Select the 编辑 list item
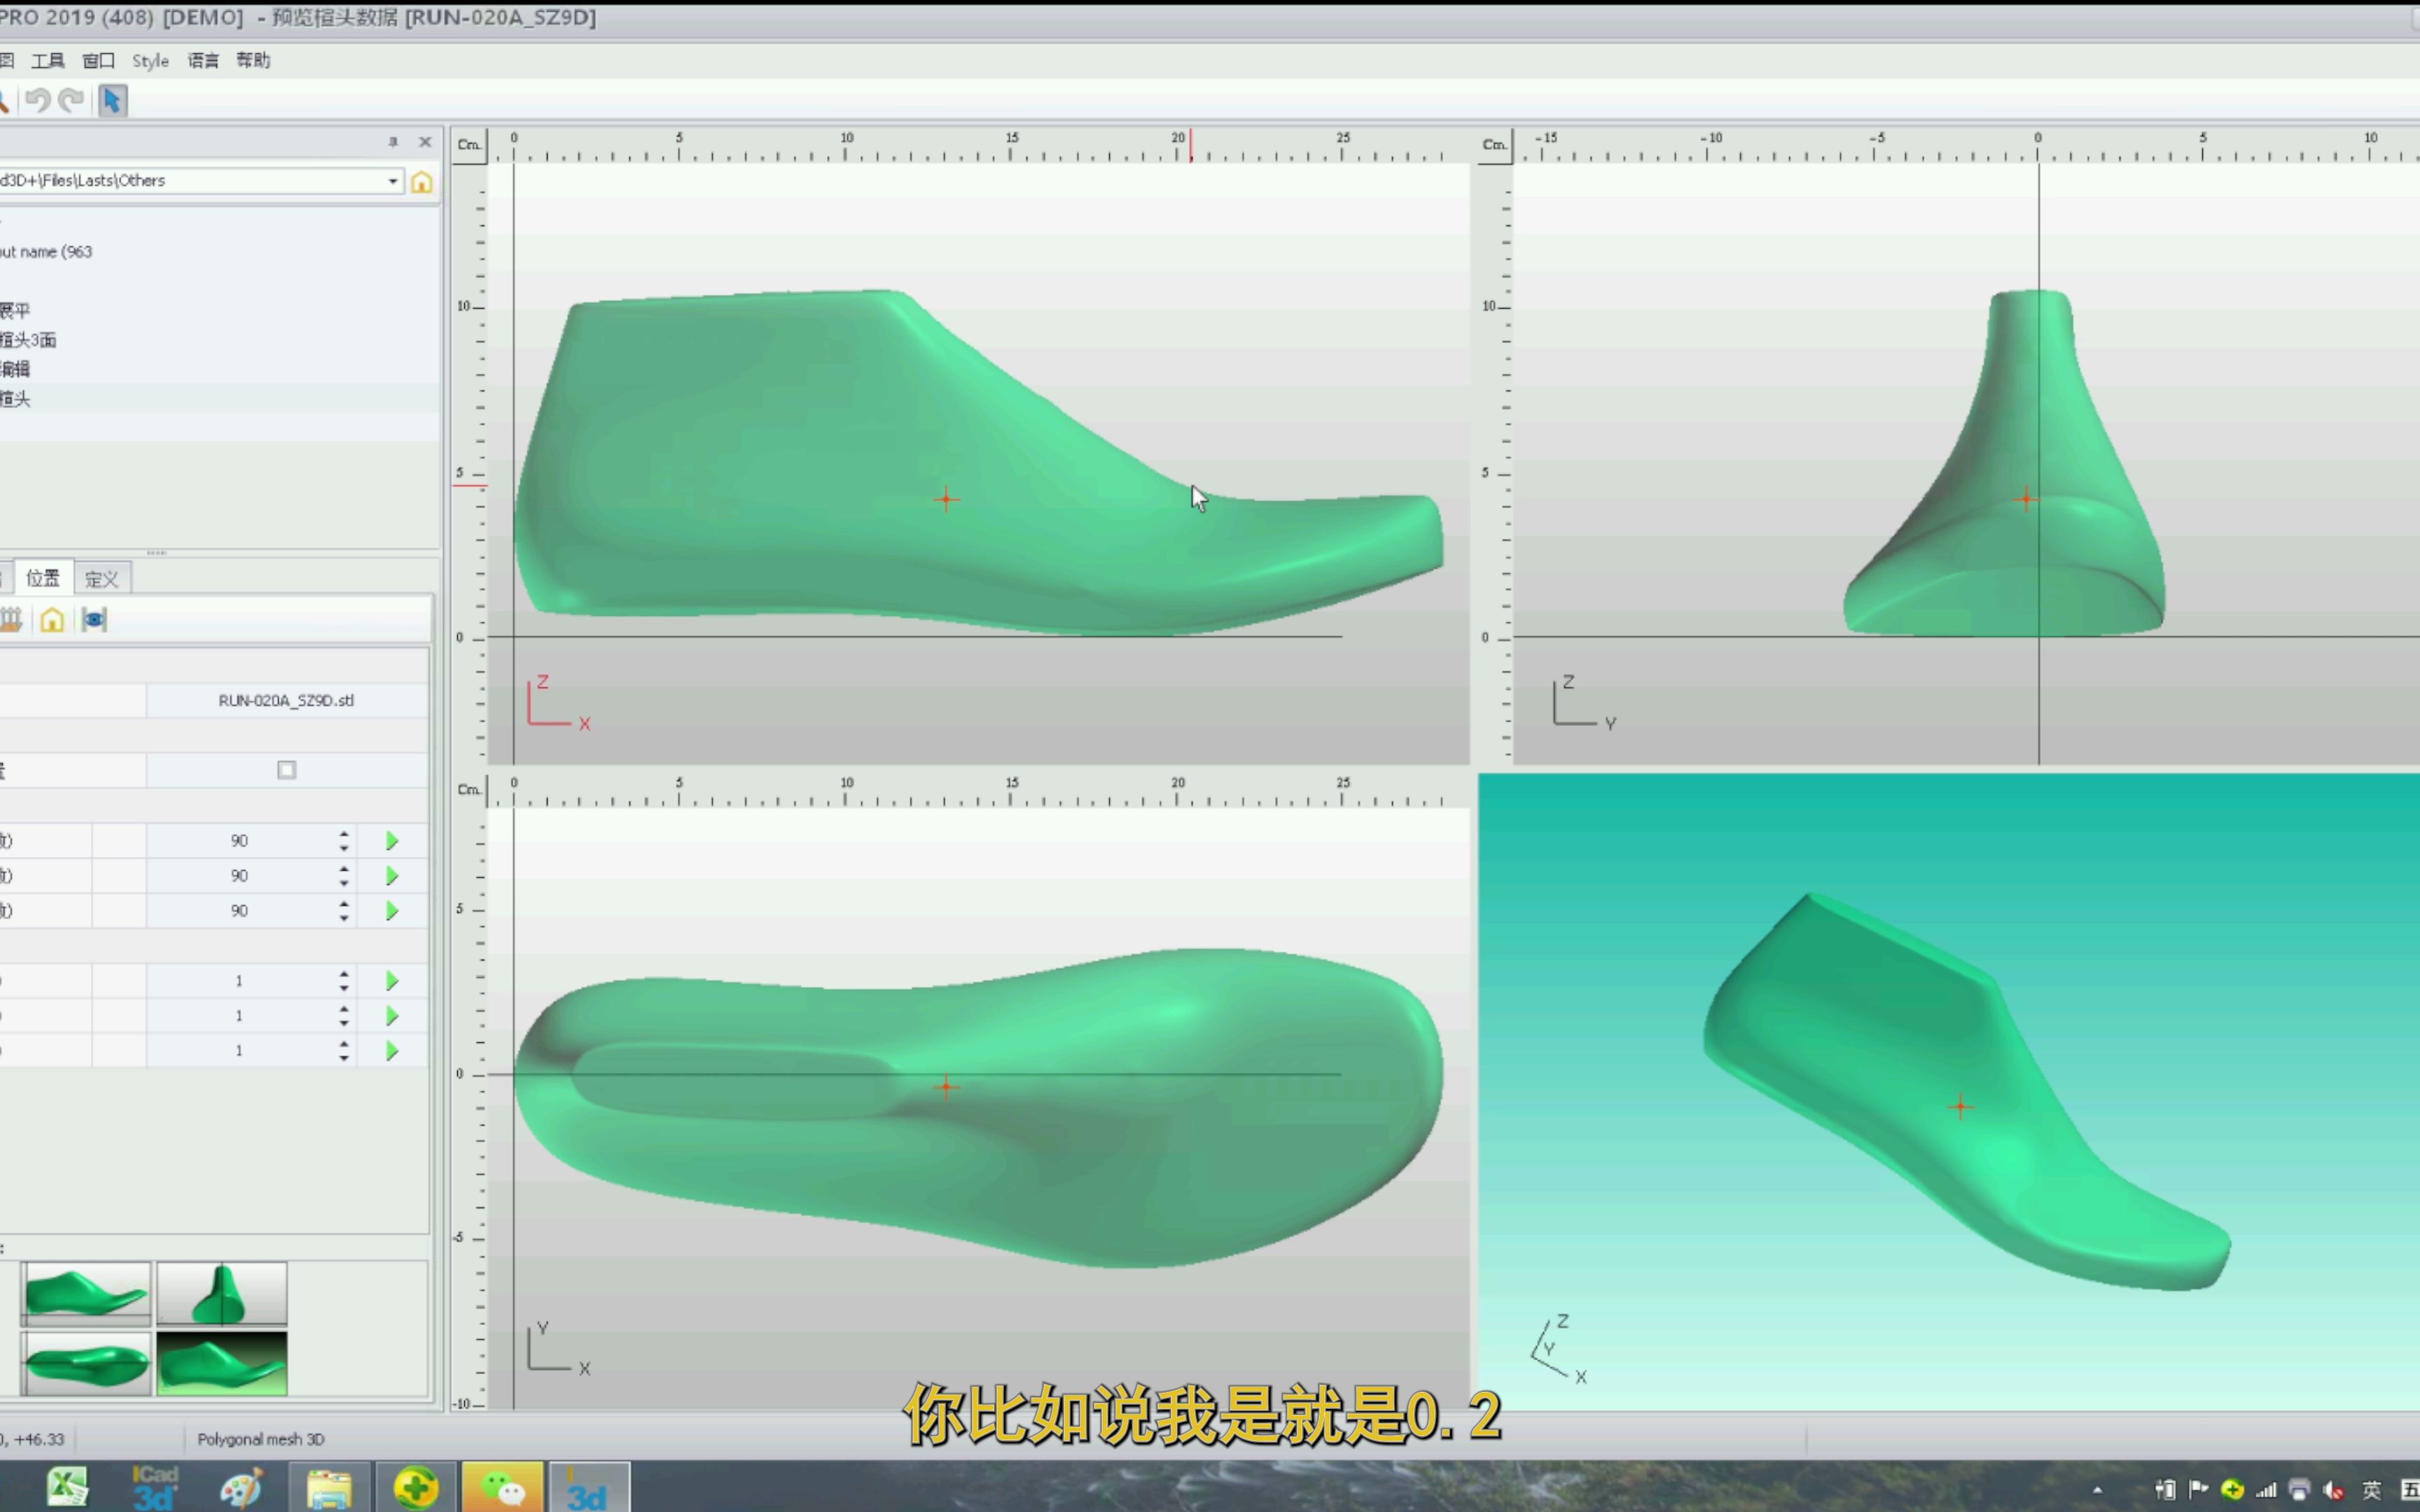2420x1512 pixels. point(15,369)
